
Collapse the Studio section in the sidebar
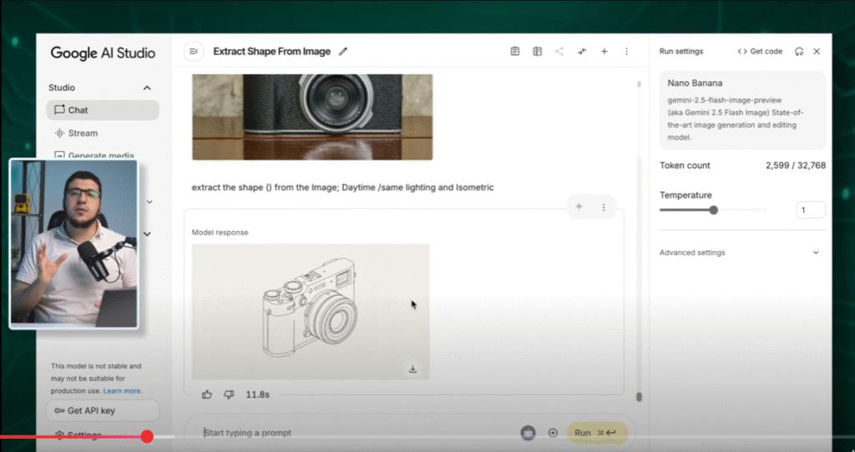coord(147,88)
